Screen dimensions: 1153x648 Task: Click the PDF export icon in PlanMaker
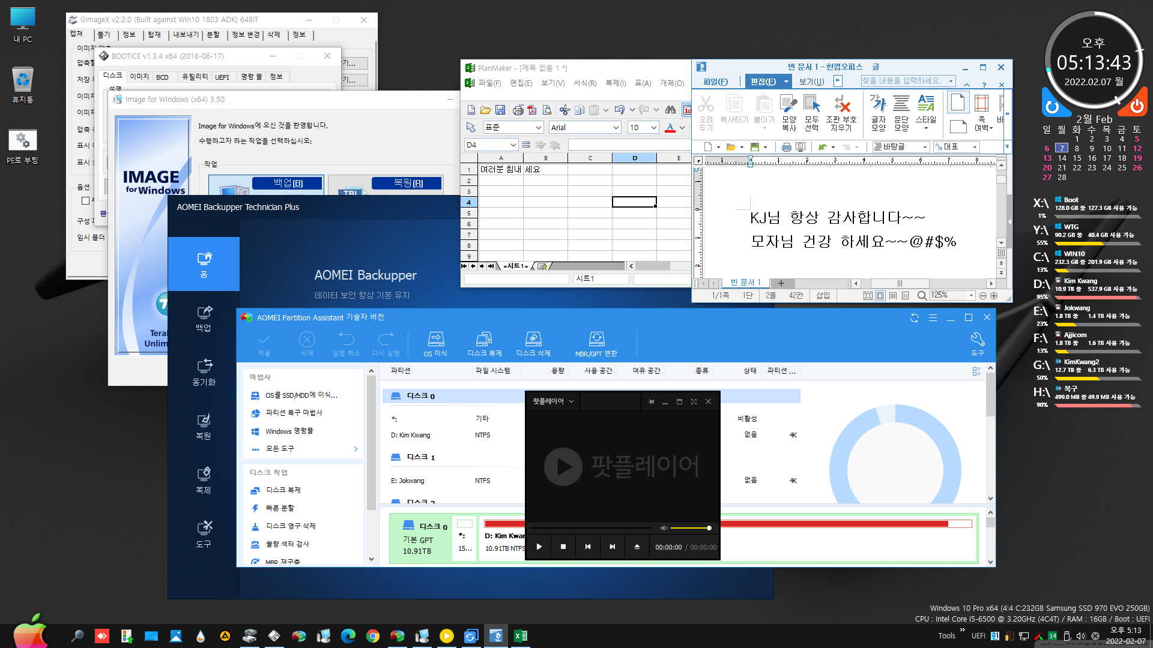[x=532, y=110]
